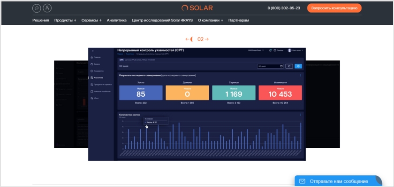Open Помощь help in dashboard top bar
Image resolution: width=394 pixels, height=187 pixels.
click(x=279, y=50)
